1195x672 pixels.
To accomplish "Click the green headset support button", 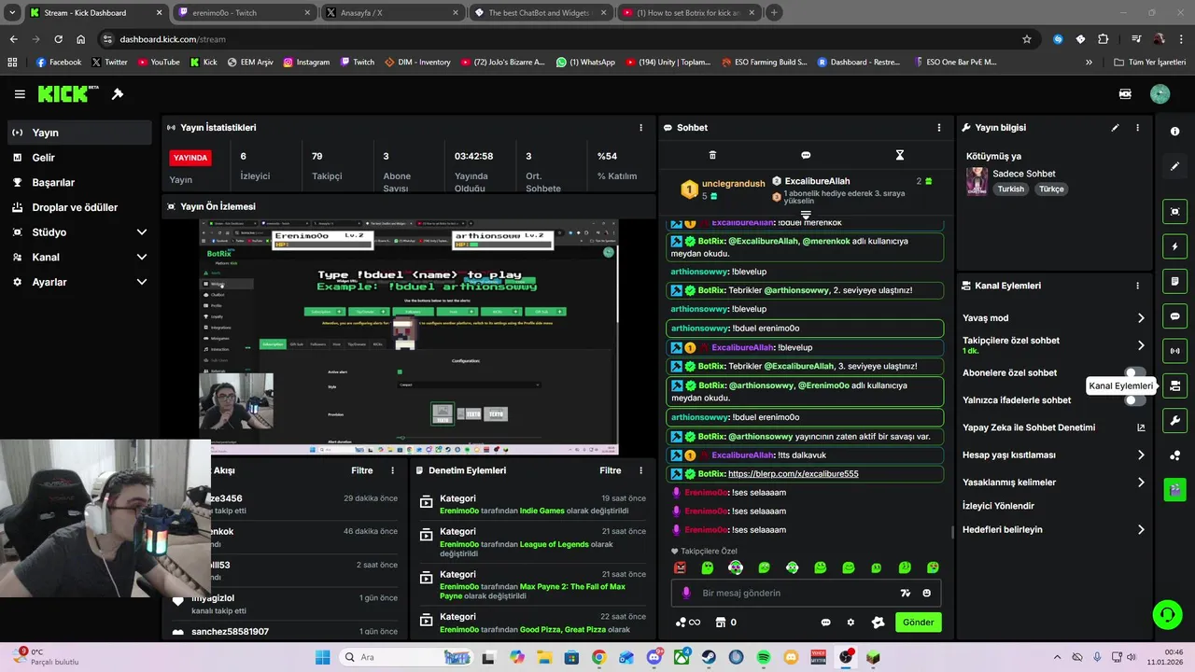I will point(1167,614).
